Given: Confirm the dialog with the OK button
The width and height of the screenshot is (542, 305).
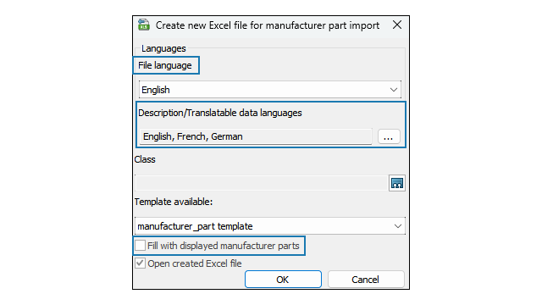Looking at the screenshot, I should (x=283, y=280).
